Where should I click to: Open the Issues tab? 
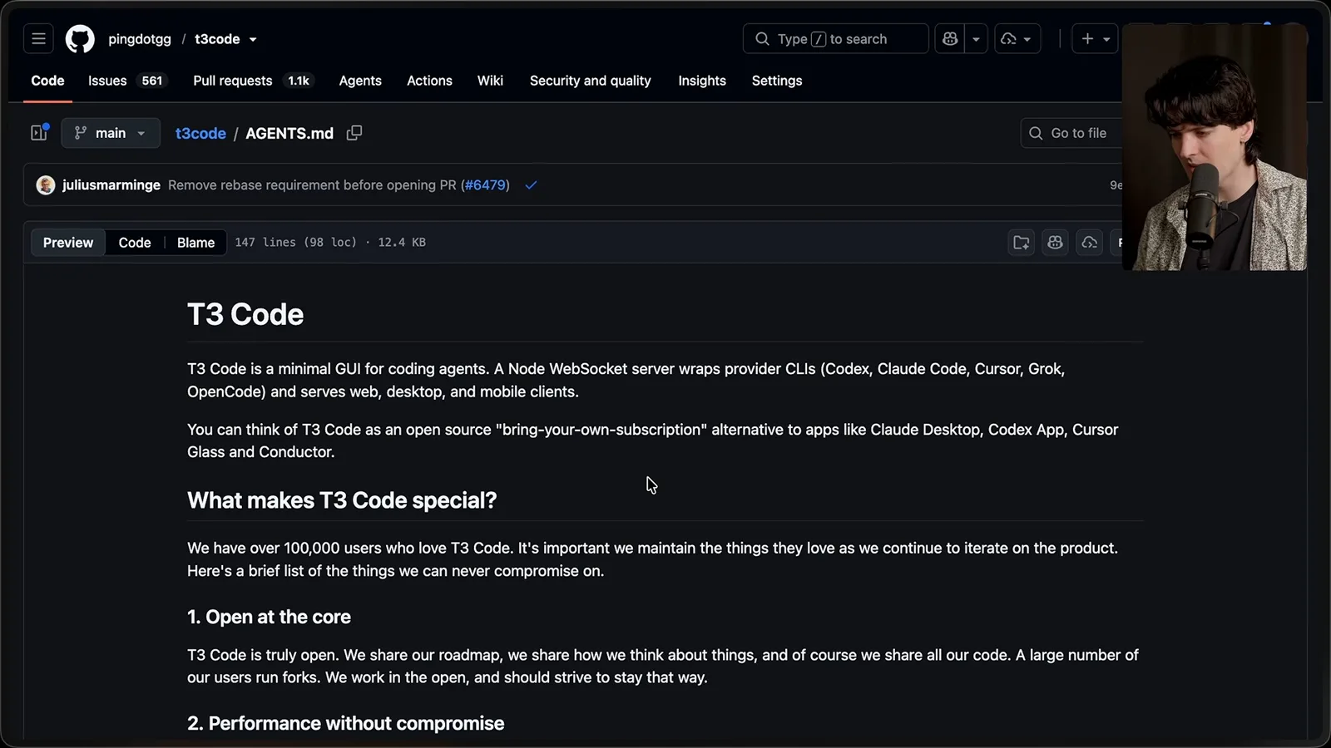coord(127,81)
